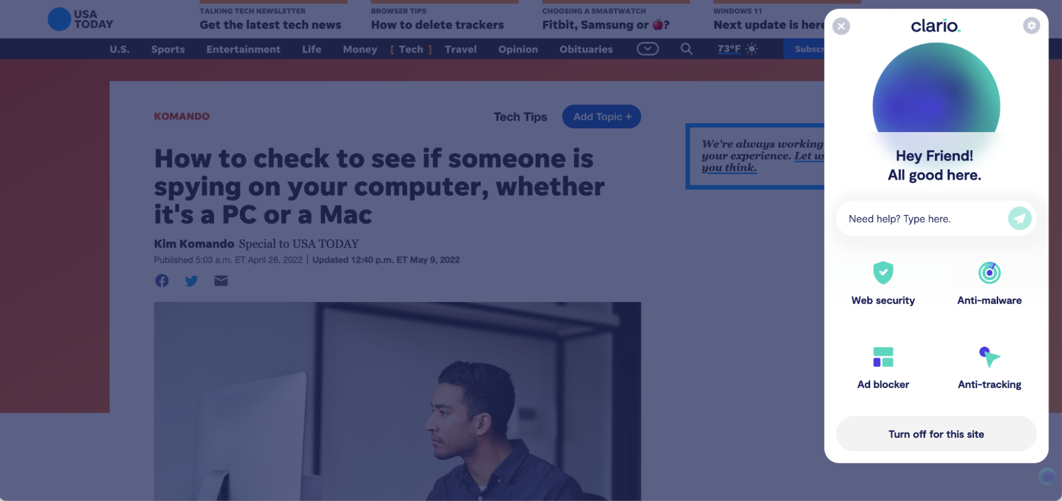Go to USA TODAY home logo
Image resolution: width=1062 pixels, height=501 pixels.
(x=81, y=19)
